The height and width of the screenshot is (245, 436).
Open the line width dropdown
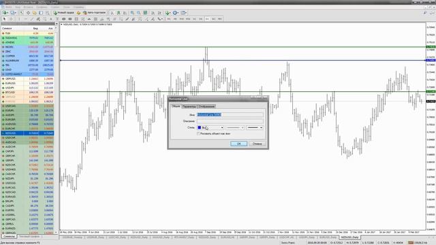(254, 127)
